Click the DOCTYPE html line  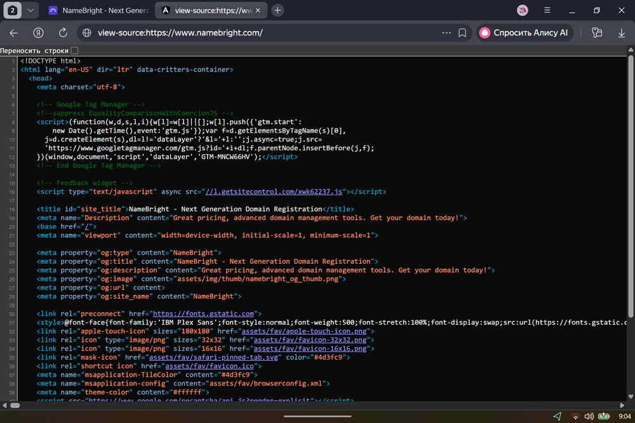51,61
